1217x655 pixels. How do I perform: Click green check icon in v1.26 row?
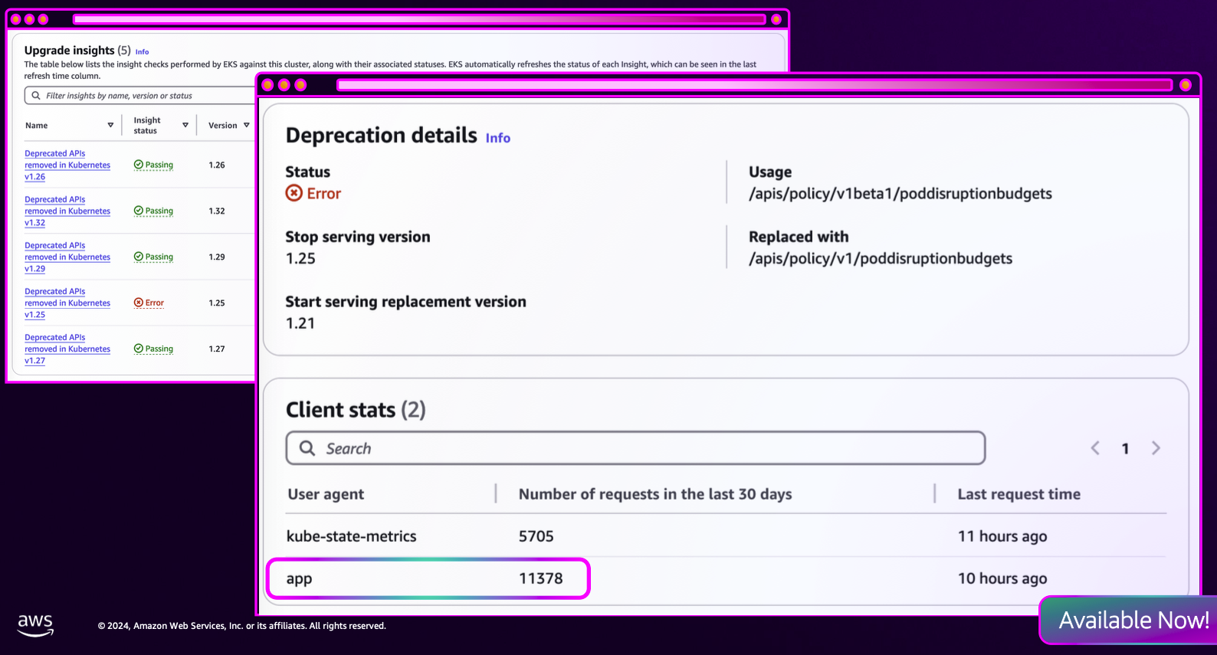[x=139, y=165]
